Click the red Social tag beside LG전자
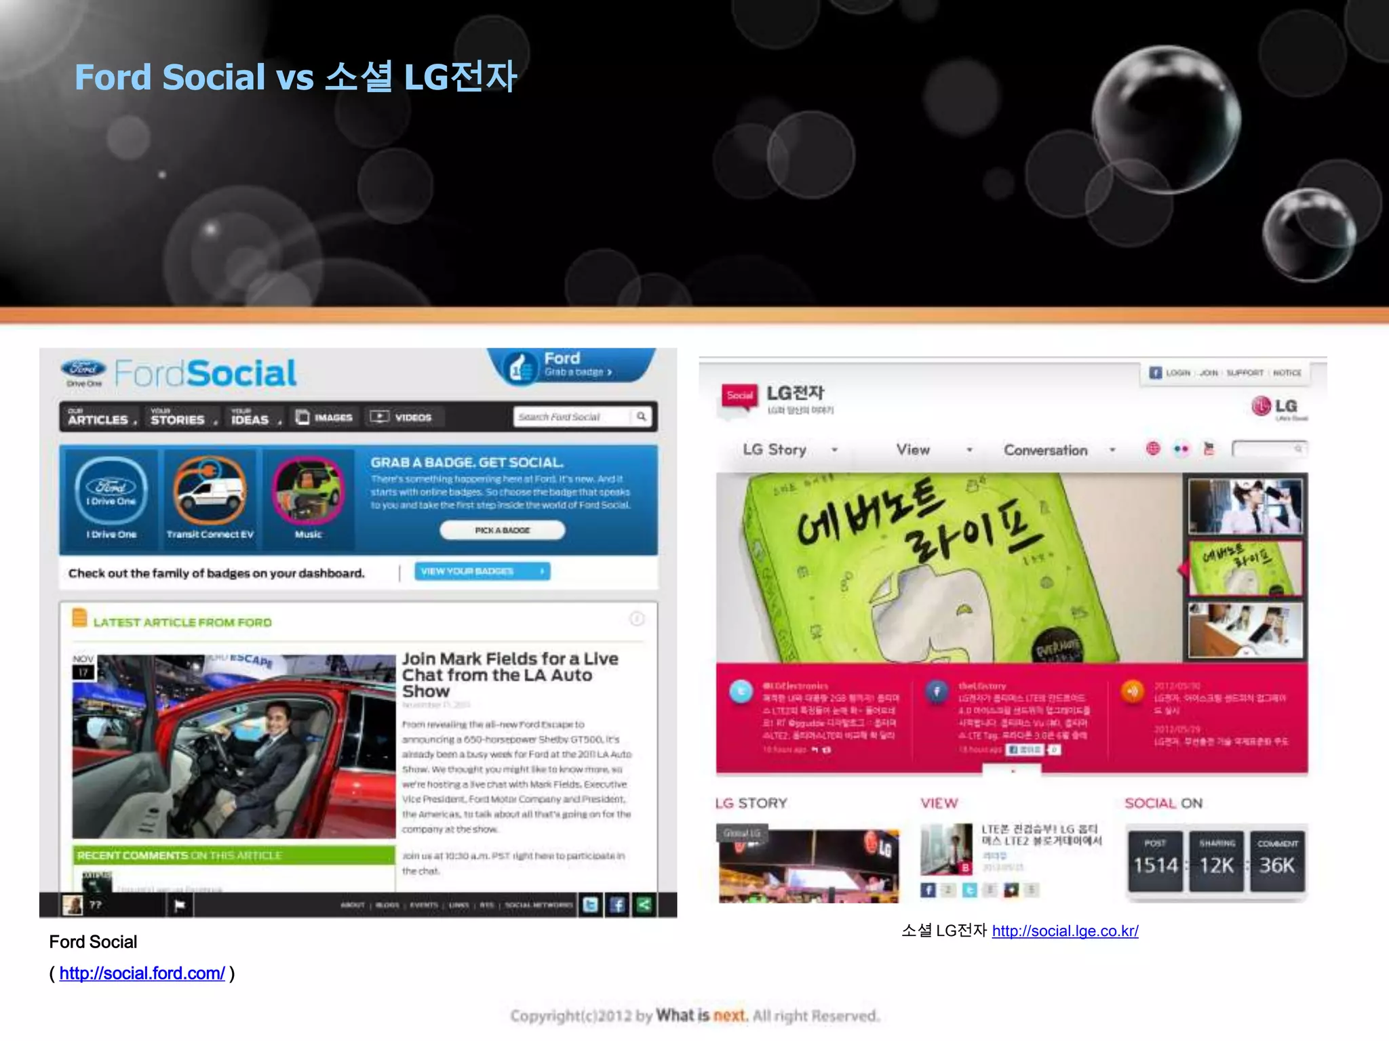Image resolution: width=1389 pixels, height=1041 pixels. (x=739, y=396)
